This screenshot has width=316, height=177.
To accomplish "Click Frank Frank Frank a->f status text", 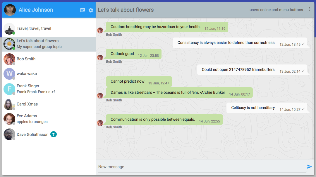I will pos(36,92).
